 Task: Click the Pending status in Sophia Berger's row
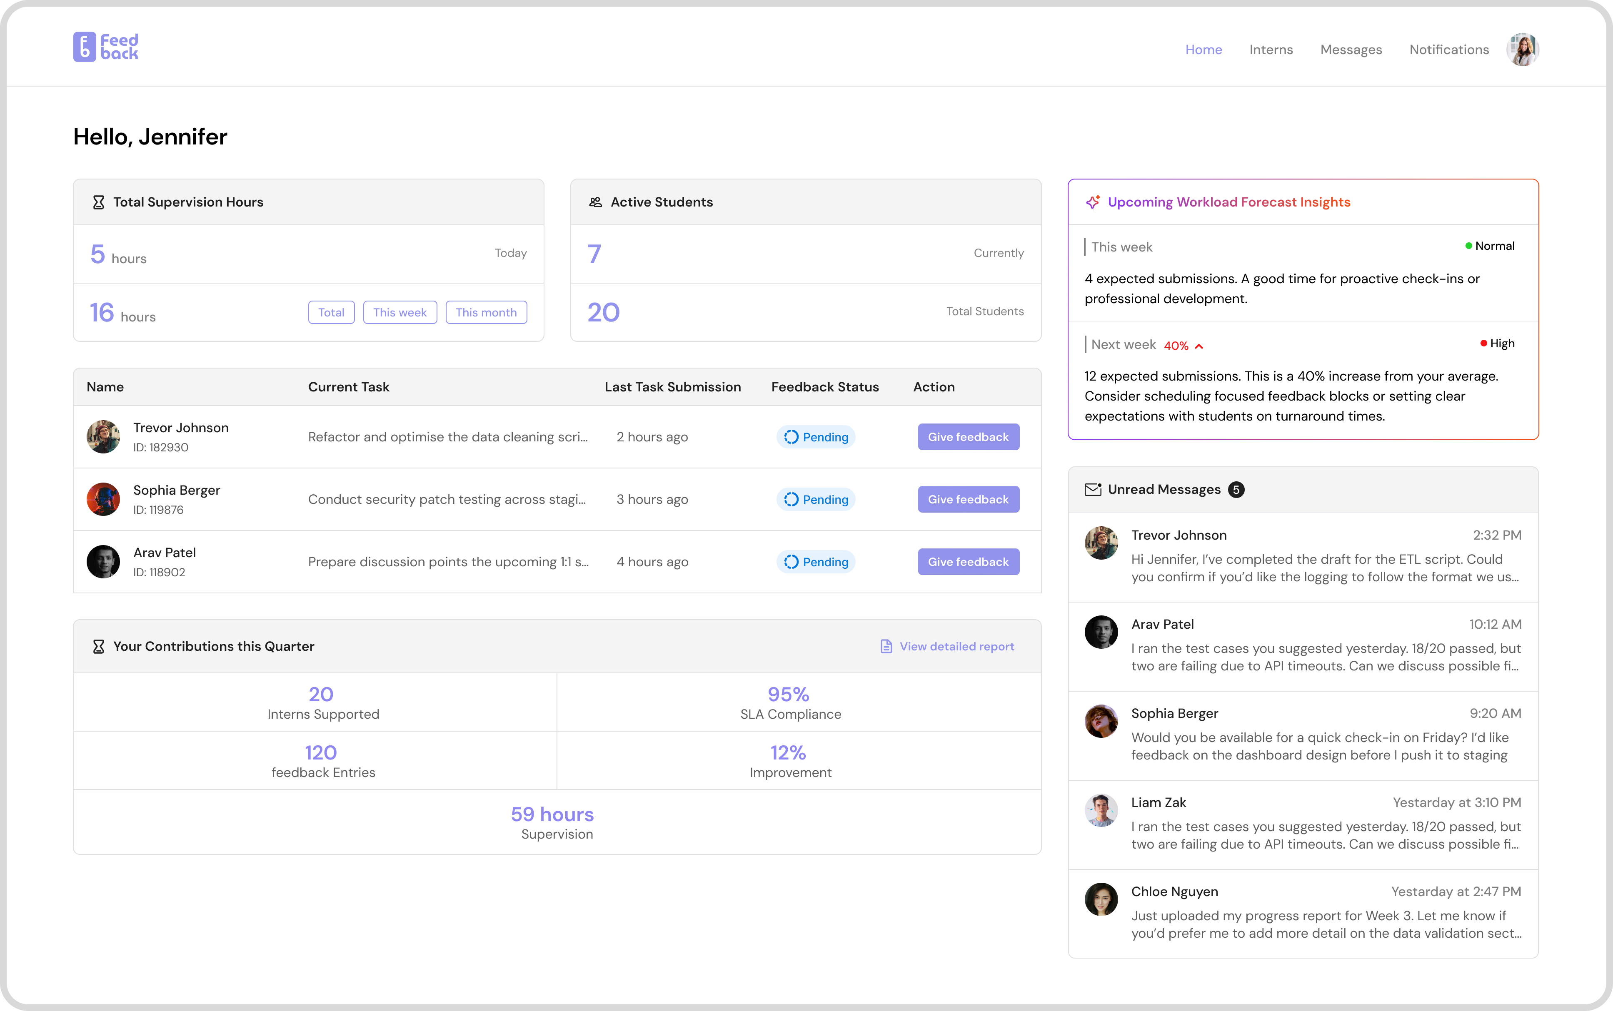point(815,500)
